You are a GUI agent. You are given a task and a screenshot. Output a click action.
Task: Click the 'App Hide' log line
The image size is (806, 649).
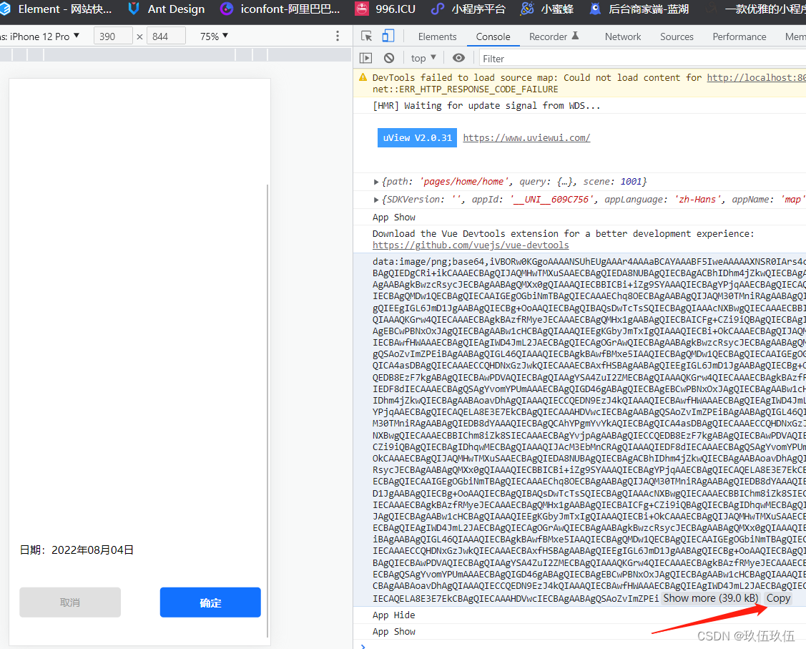click(394, 615)
